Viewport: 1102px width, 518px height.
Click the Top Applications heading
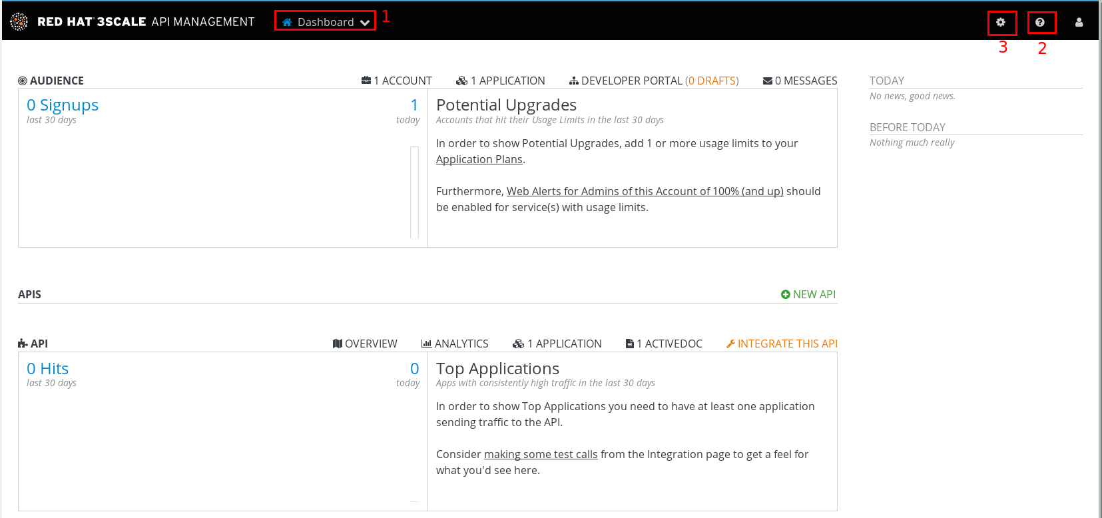click(497, 369)
